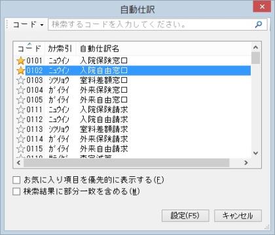Click the 設定(F5) button
The width and height of the screenshot is (275, 235).
185,215
